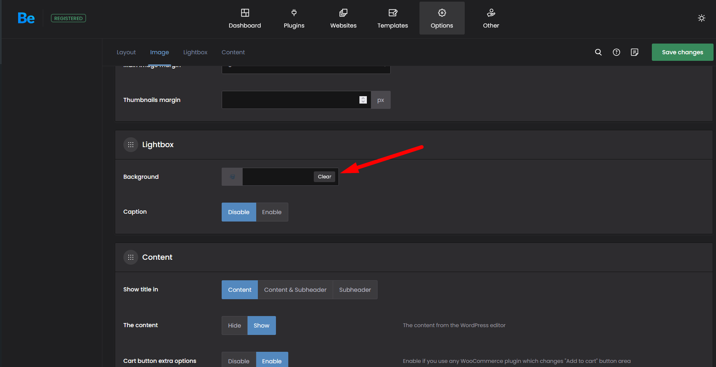Open the Other menu
This screenshot has width=716, height=367.
pyautogui.click(x=491, y=18)
